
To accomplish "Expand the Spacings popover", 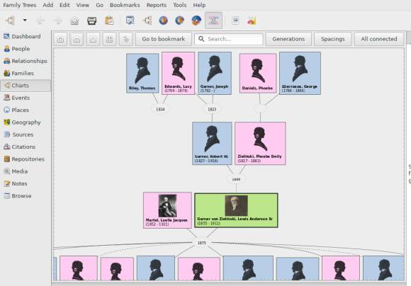I will point(332,39).
